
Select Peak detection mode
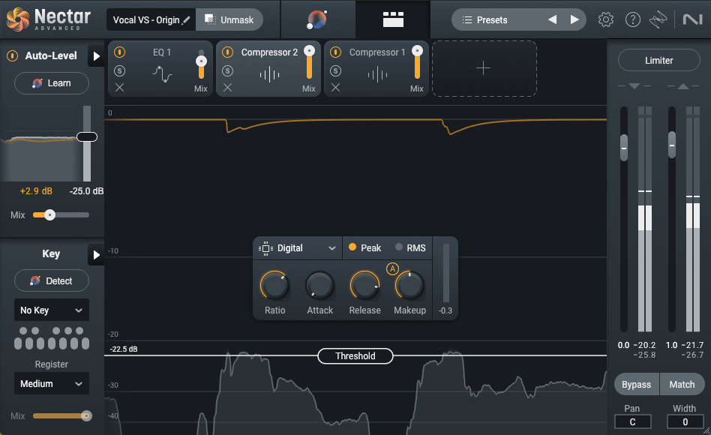coord(365,247)
